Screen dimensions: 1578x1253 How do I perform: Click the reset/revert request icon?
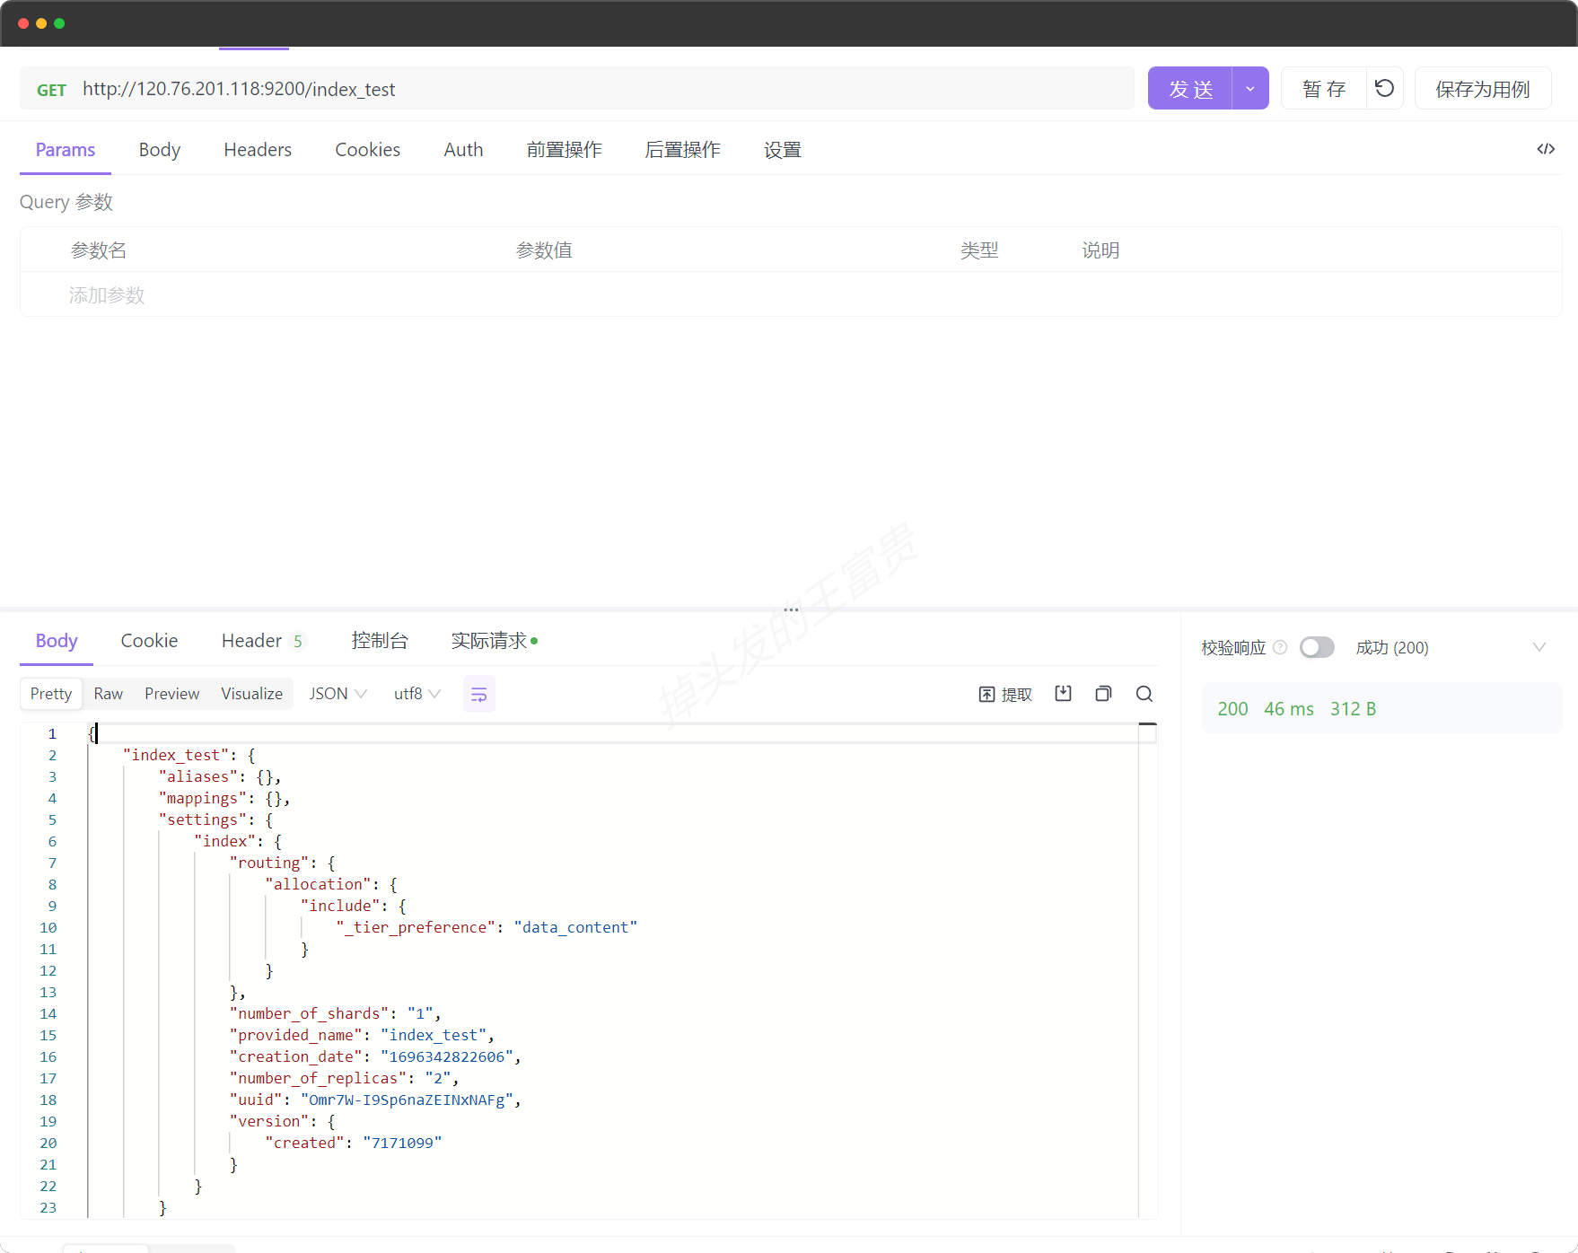pyautogui.click(x=1384, y=88)
